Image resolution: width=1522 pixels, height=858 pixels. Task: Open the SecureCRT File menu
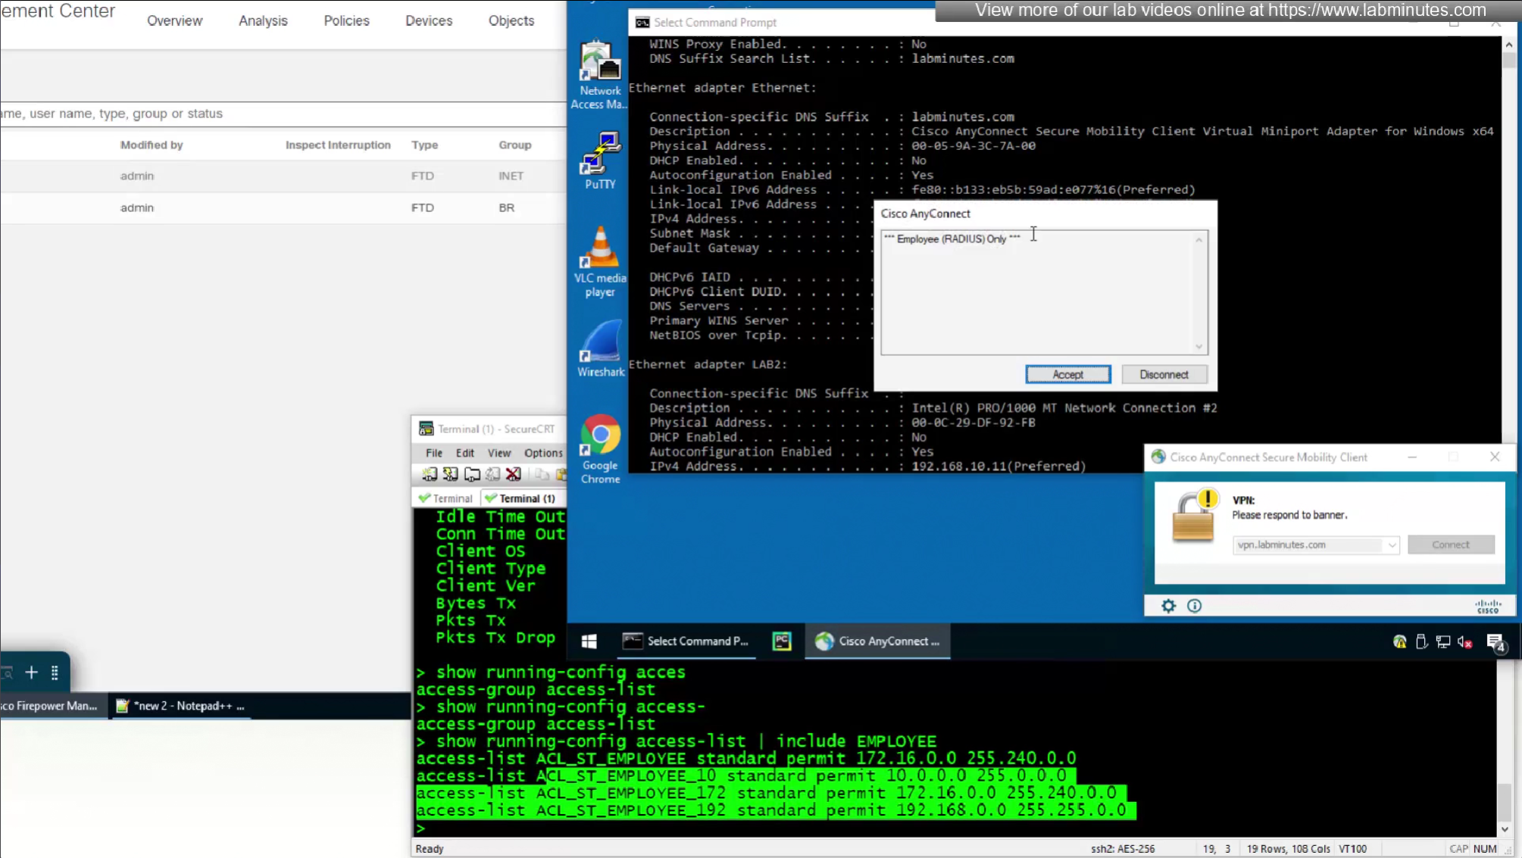433,453
